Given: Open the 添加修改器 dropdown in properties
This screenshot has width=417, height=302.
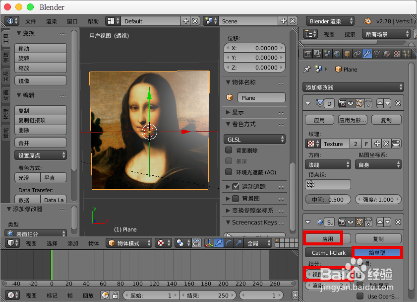Looking at the screenshot, I should point(353,87).
